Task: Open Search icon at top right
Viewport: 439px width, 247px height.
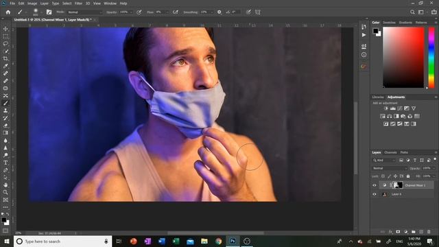Action: tap(412, 12)
